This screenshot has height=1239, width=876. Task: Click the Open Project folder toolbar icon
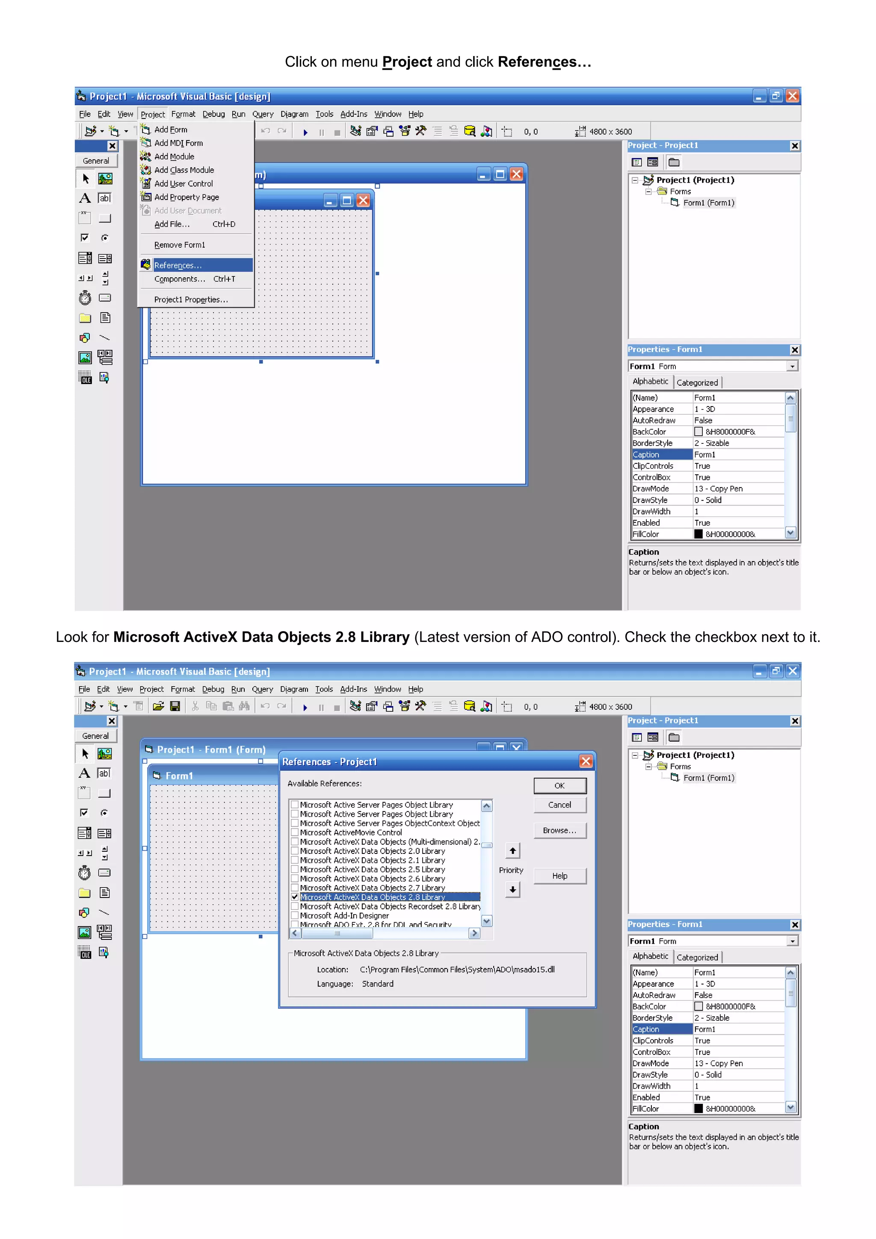point(158,707)
